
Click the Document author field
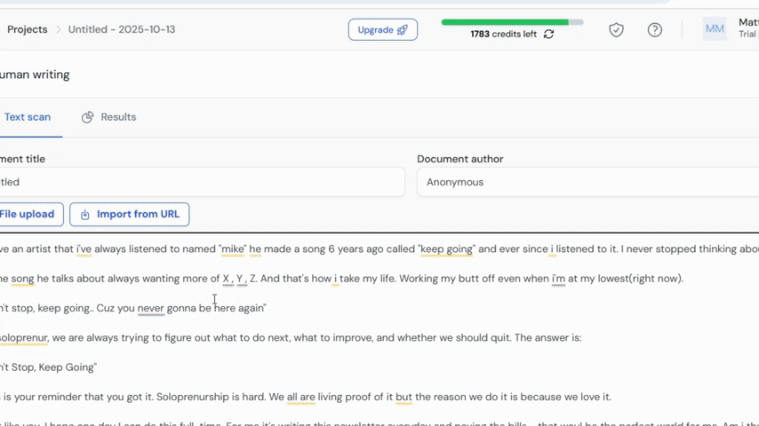coord(587,182)
